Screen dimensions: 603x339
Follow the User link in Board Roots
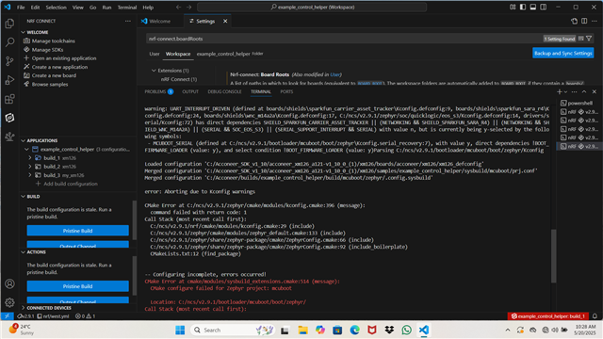pyautogui.click(x=335, y=74)
